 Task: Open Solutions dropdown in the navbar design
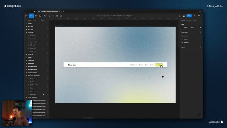tap(133, 65)
